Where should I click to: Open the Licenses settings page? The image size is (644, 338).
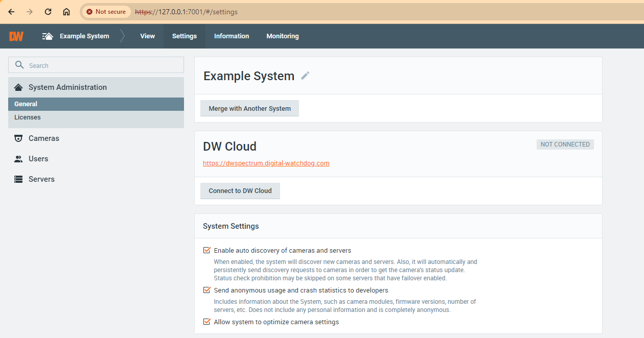point(28,117)
